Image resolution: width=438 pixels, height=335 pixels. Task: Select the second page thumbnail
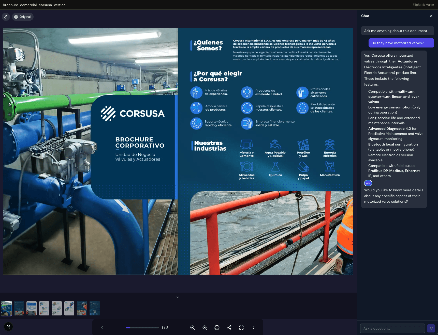19,308
